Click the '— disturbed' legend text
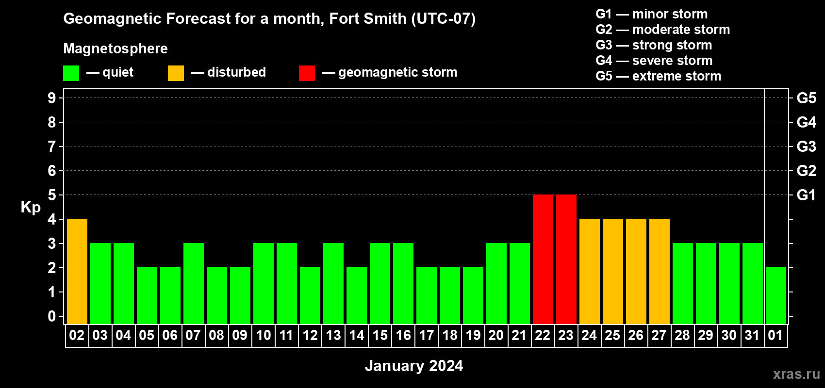 [229, 73]
